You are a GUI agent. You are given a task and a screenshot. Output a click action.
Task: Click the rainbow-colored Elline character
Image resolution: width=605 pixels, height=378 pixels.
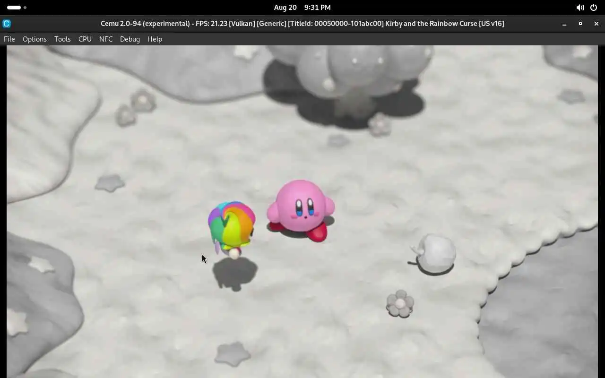[x=232, y=229]
